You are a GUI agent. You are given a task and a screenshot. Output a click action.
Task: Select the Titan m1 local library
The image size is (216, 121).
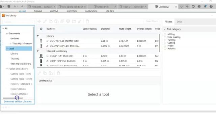click(15, 58)
